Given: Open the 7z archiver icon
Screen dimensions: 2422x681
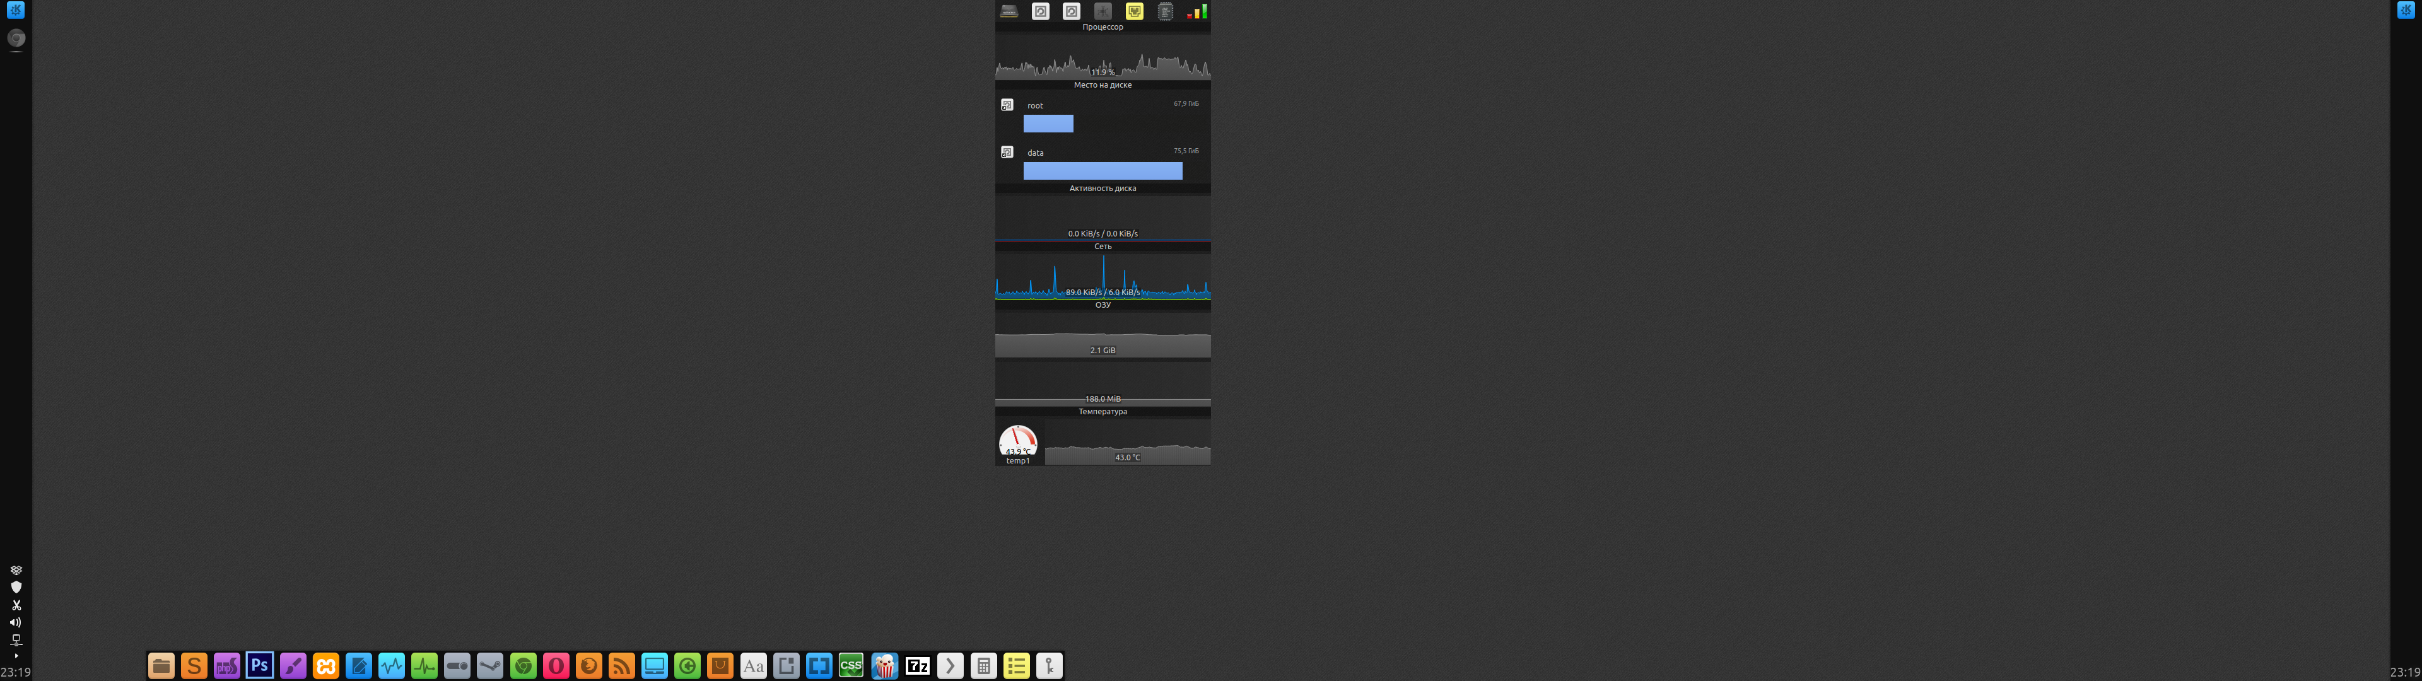Looking at the screenshot, I should 916,666.
